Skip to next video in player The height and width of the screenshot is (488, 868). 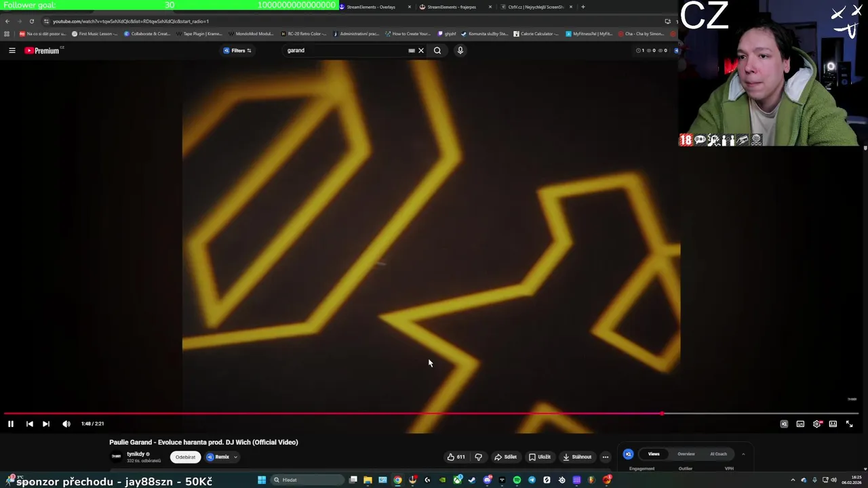tap(45, 424)
